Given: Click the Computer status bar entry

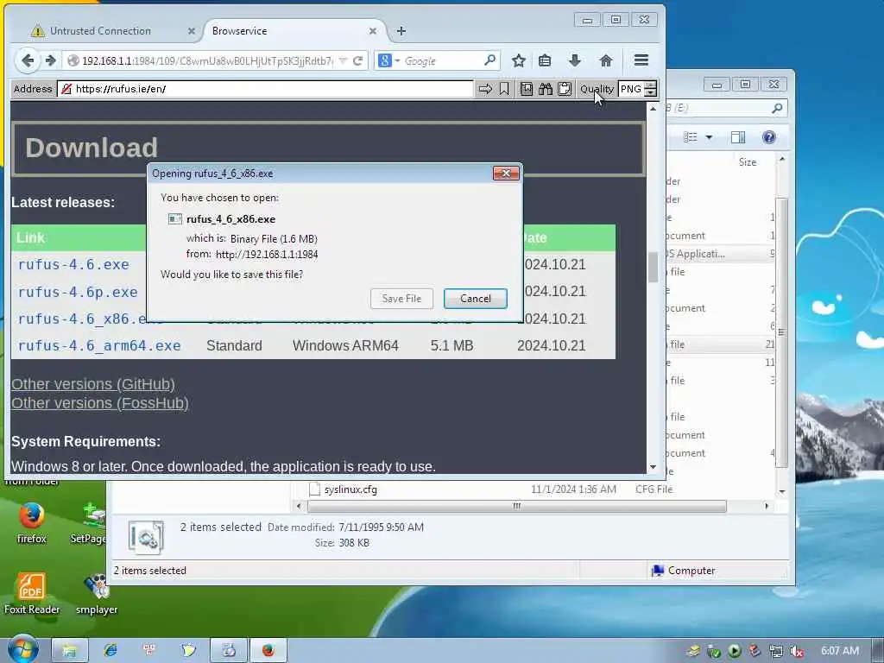Looking at the screenshot, I should click(x=683, y=571).
